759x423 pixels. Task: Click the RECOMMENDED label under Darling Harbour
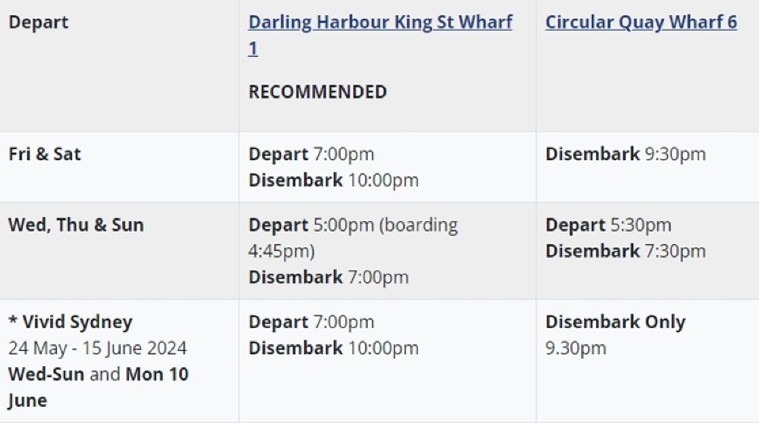point(317,92)
